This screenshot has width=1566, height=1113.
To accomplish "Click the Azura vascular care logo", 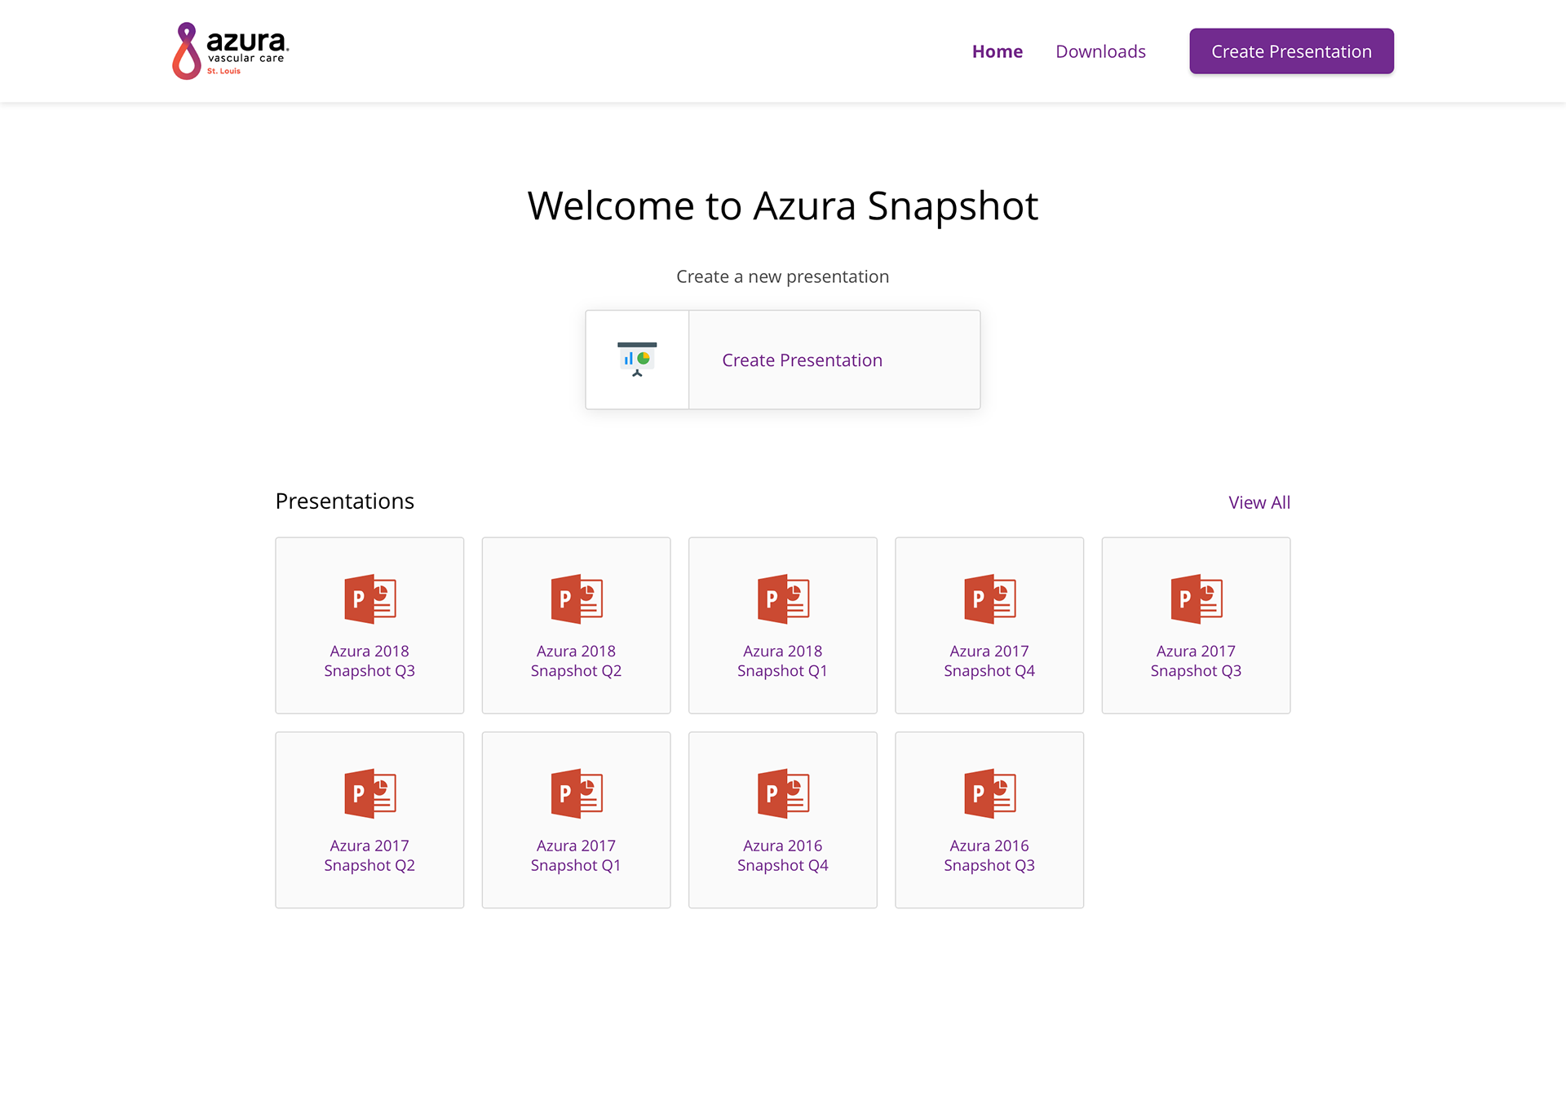I will click(x=231, y=51).
